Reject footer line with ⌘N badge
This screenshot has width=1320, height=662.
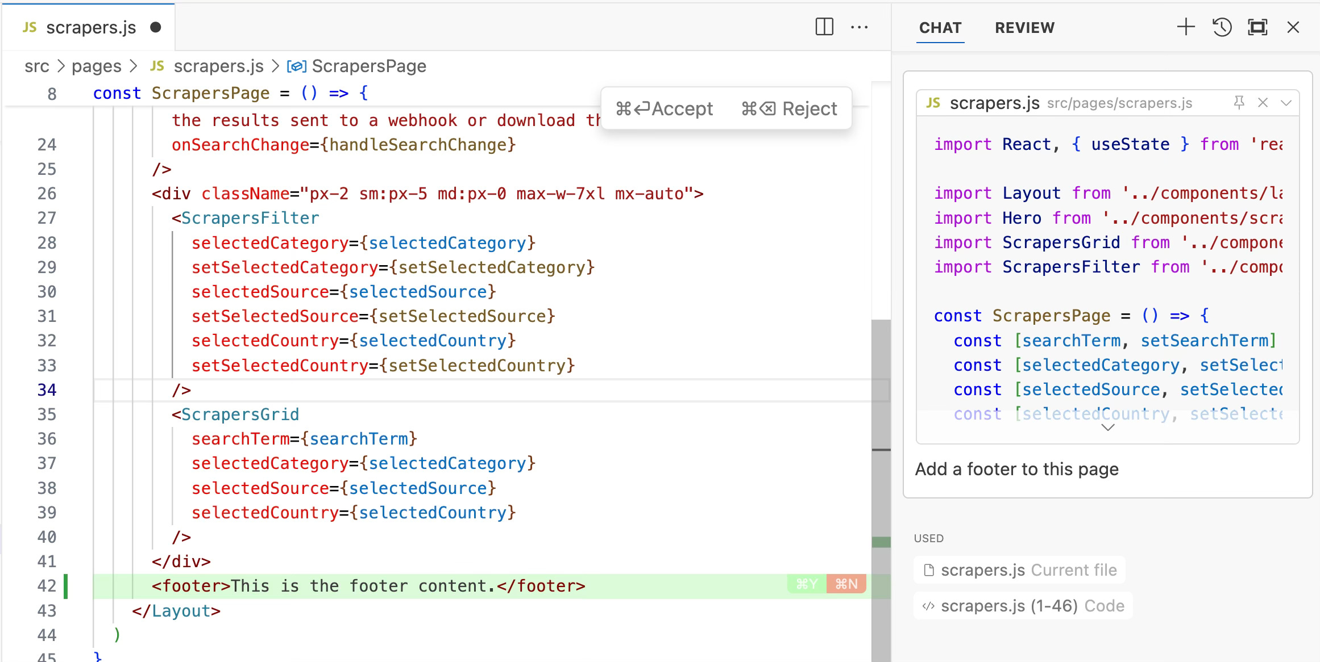point(846,584)
